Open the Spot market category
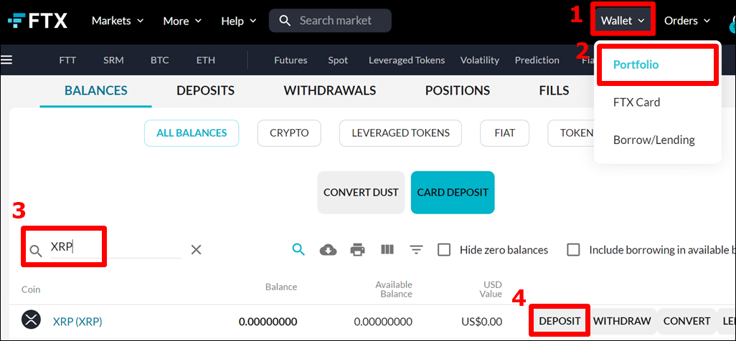Viewport: 736px width, 341px height. [338, 60]
